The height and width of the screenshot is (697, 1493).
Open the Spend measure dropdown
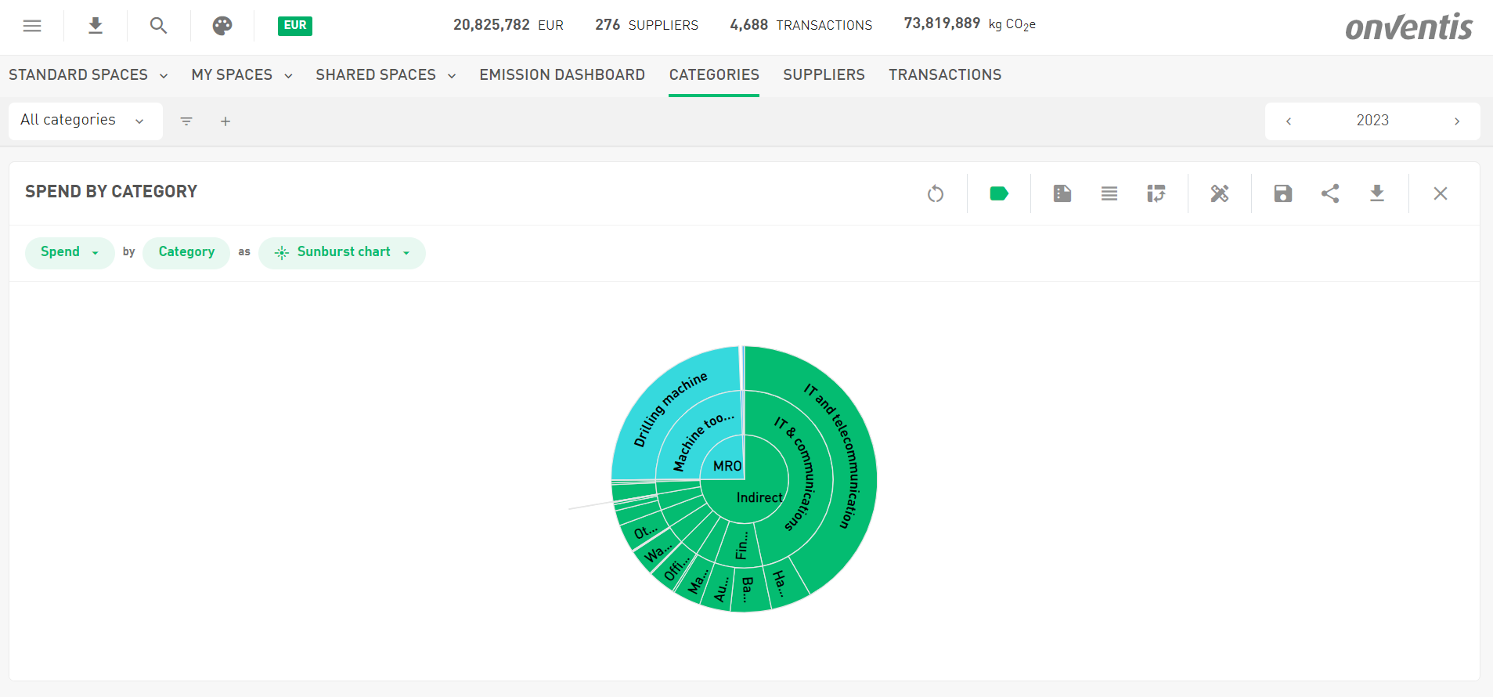click(69, 252)
